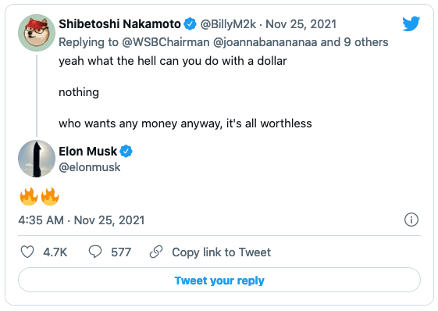Click Elon Musk's verified badge
Screen dimensions: 438x311
point(126,152)
